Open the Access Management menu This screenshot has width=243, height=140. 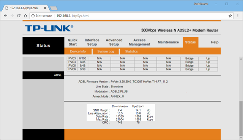[x=139, y=42]
